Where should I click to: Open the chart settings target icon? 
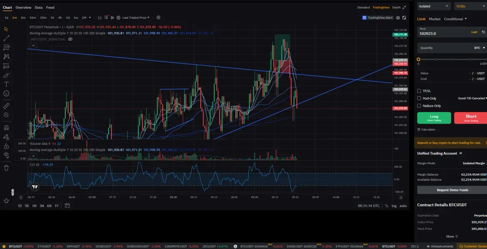[119, 18]
